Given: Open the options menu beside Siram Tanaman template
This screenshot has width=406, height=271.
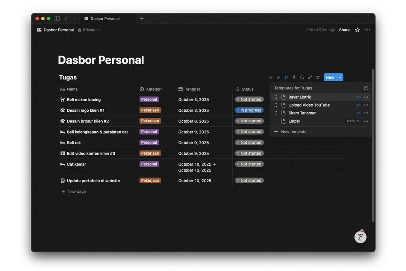Looking at the screenshot, I should 366,113.
